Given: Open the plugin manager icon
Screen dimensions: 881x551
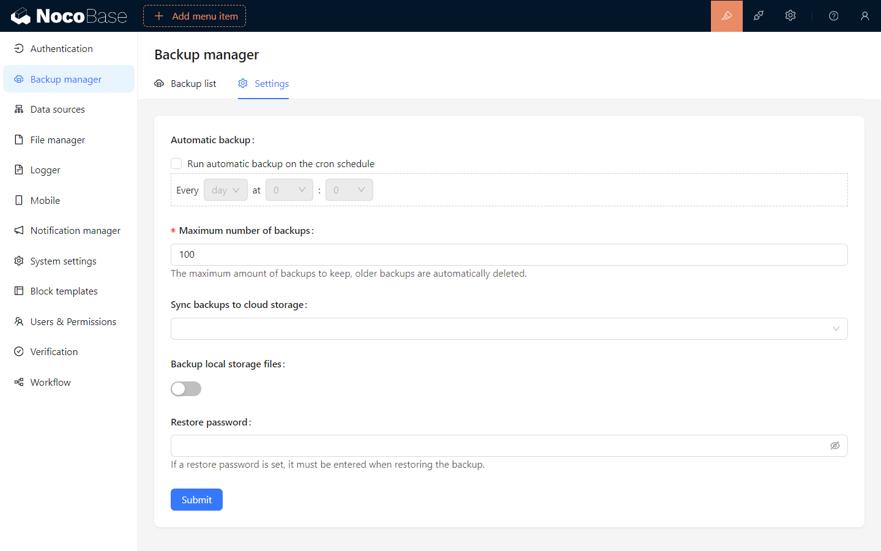Looking at the screenshot, I should (759, 16).
